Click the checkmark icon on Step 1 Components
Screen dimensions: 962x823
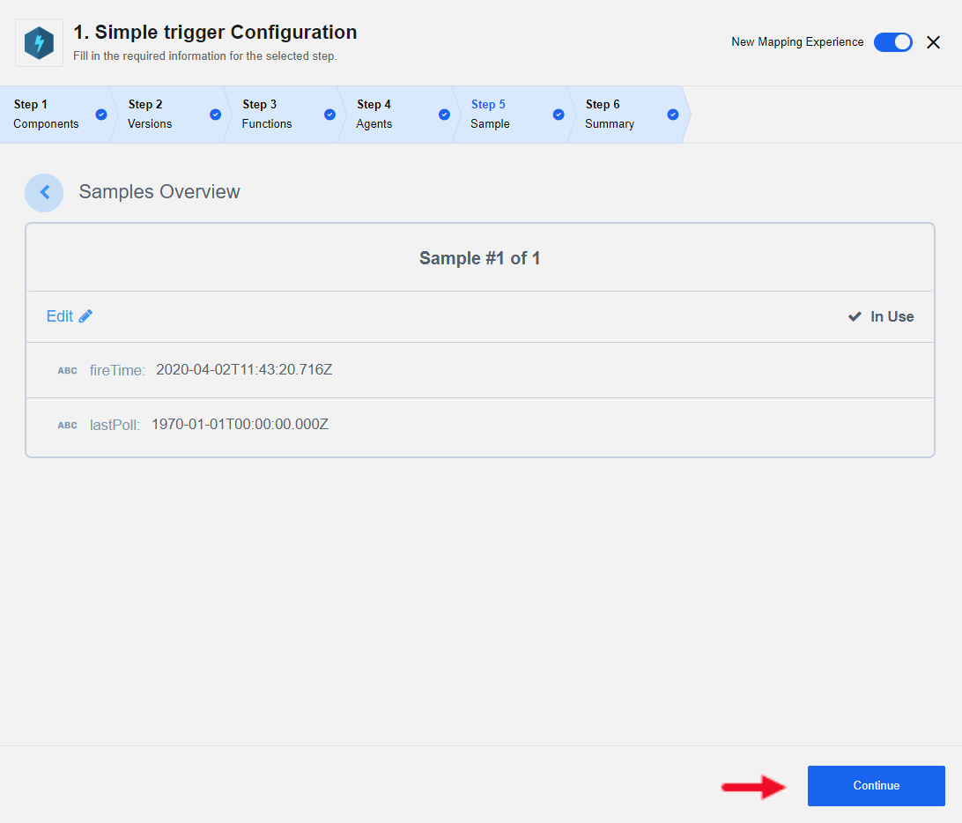(x=101, y=115)
